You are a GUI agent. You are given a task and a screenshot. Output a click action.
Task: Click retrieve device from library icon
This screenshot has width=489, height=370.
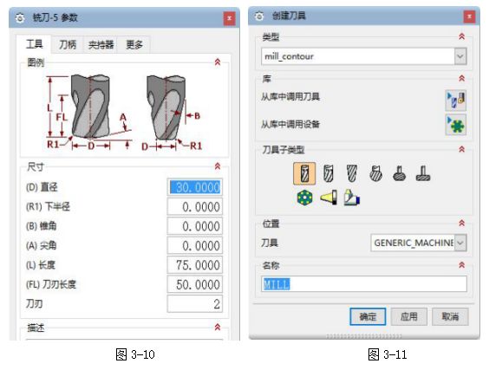point(456,125)
